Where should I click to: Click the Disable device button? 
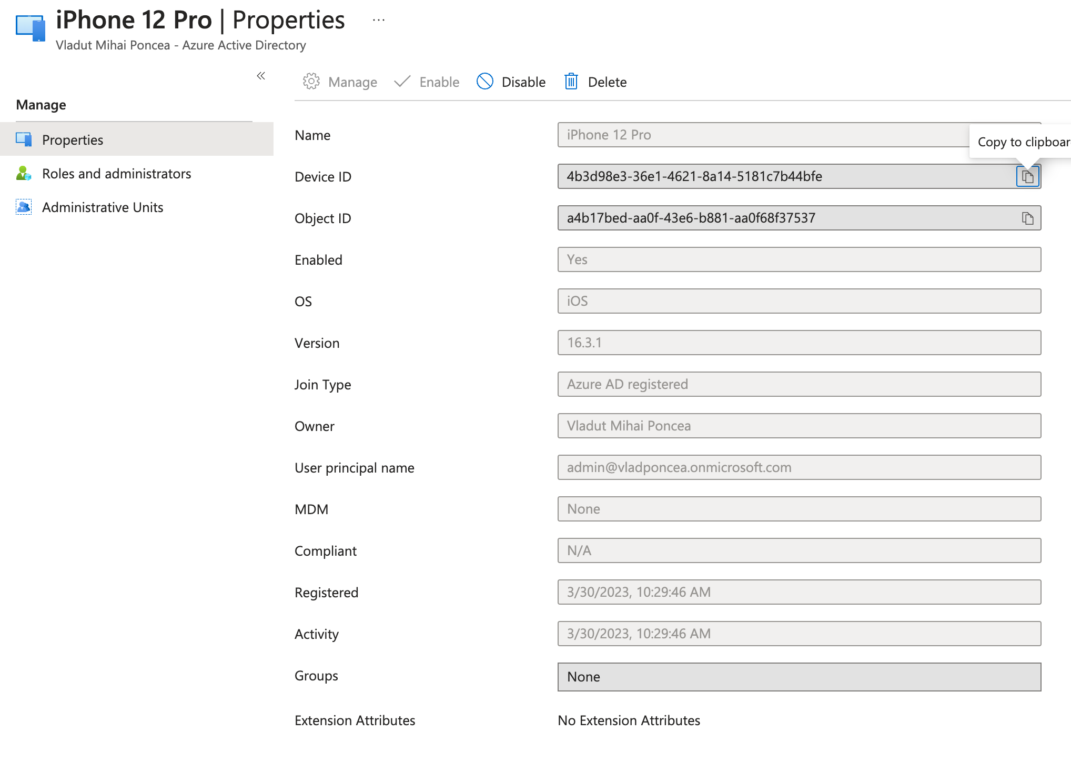pos(511,82)
